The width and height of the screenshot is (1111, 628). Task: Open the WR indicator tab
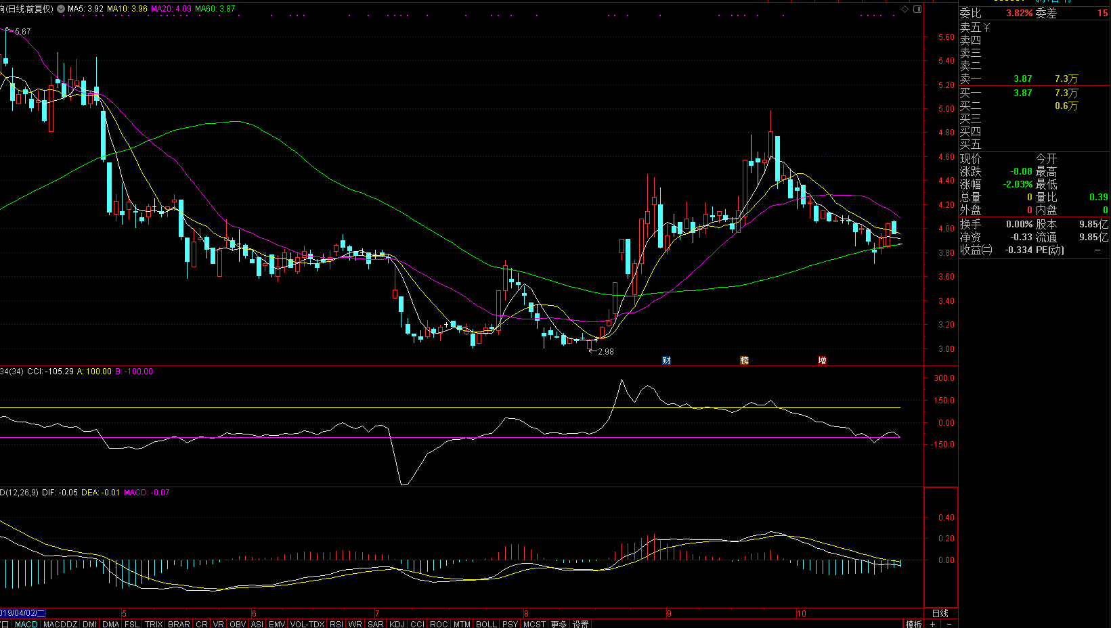pyautogui.click(x=355, y=624)
